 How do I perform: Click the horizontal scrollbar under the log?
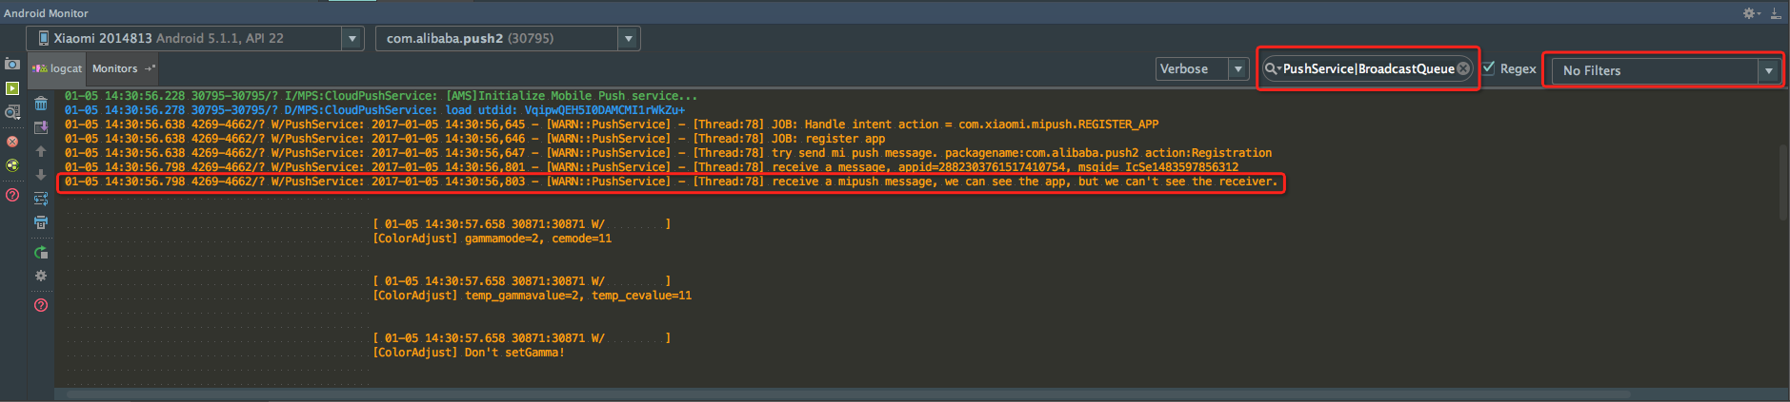(x=848, y=393)
